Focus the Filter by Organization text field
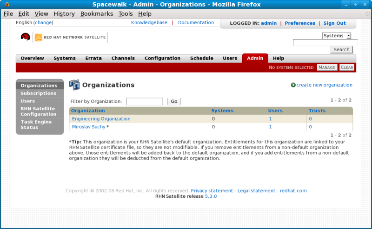 pos(144,101)
